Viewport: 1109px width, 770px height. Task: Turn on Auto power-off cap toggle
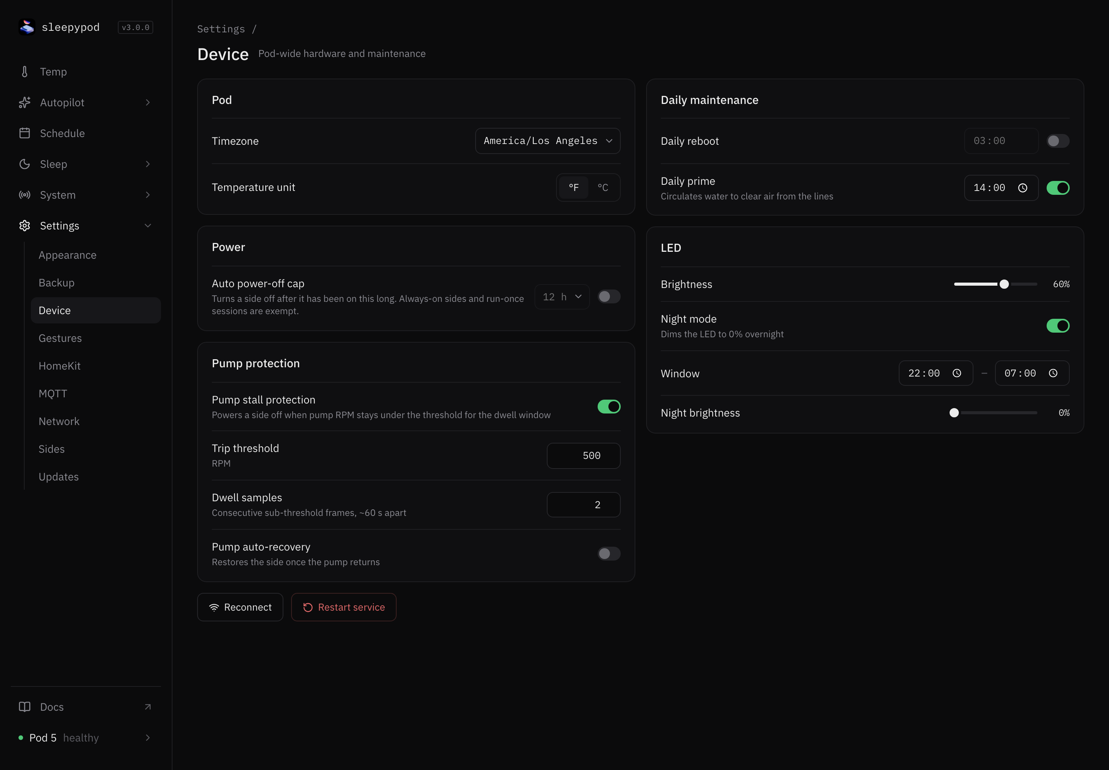[609, 297]
